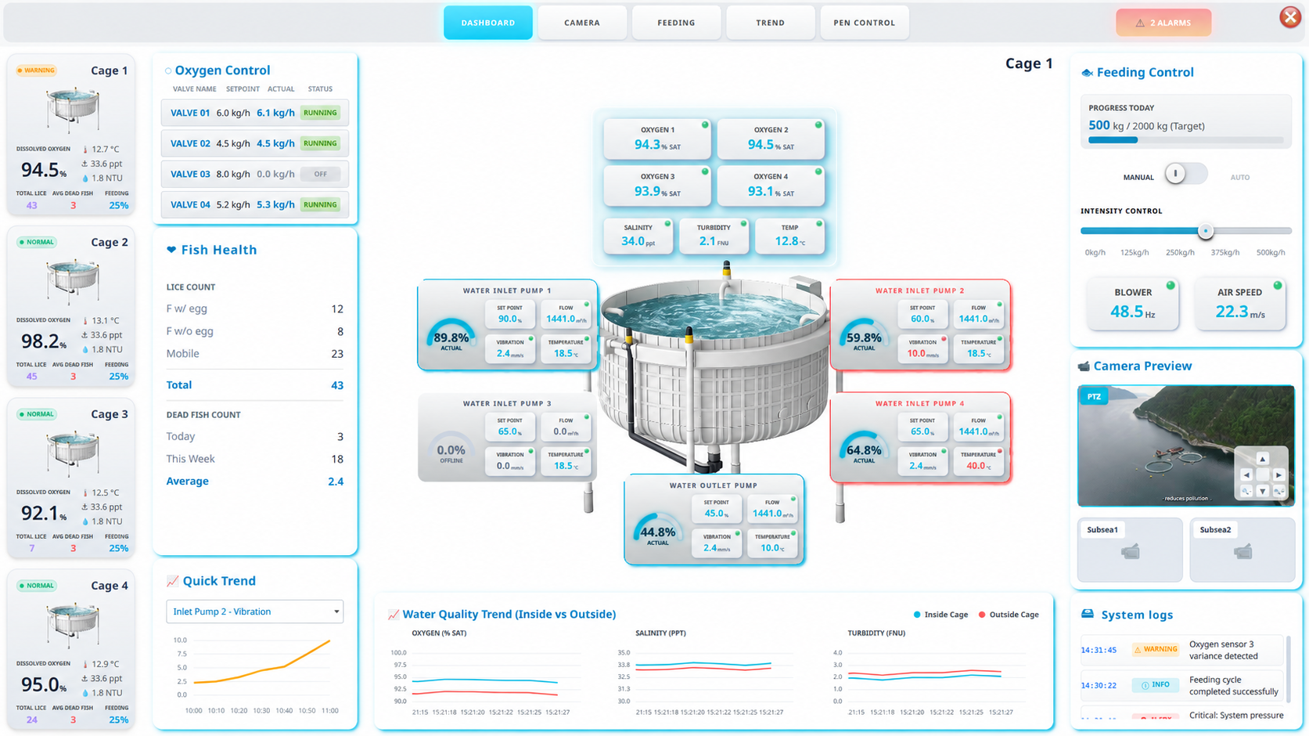This screenshot has height=736, width=1309.
Task: Click Water Quality Trend chart icon
Action: 394,615
